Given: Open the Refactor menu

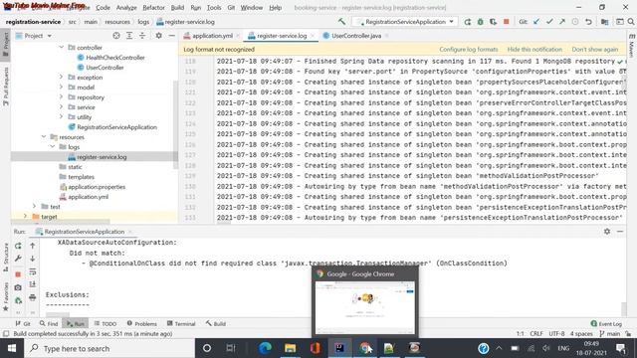Looking at the screenshot, I should pyautogui.click(x=153, y=7).
